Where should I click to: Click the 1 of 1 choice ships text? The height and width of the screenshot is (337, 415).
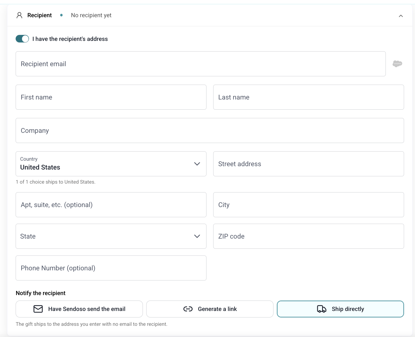(x=56, y=182)
